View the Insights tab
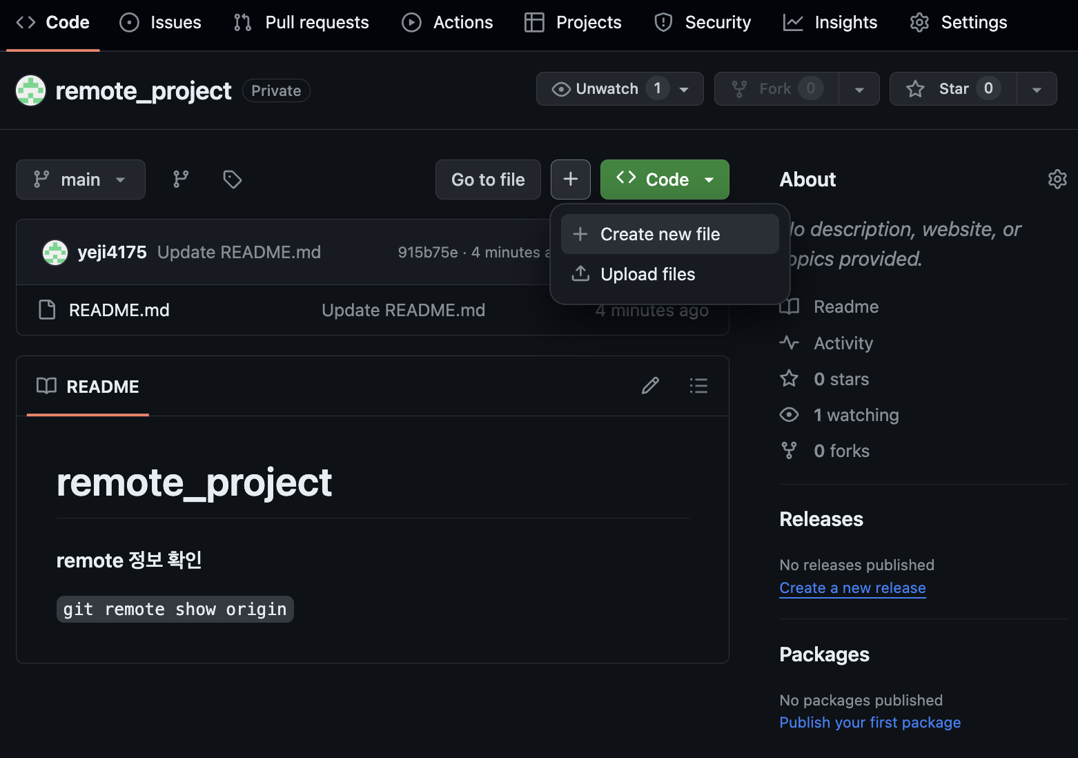Screen dimensions: 1078x758 pyautogui.click(x=830, y=22)
